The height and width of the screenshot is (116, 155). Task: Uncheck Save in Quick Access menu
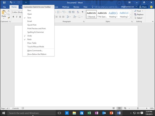click(x=38, y=18)
